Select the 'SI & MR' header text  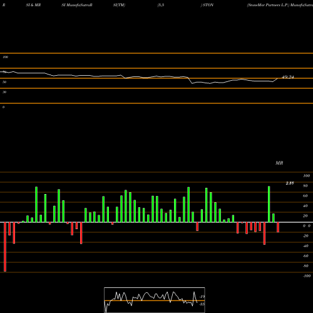33,5
